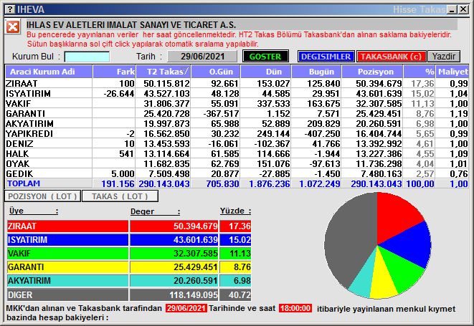The image size is (474, 326).
Task: Print with the Yazdir button
Action: (443, 57)
